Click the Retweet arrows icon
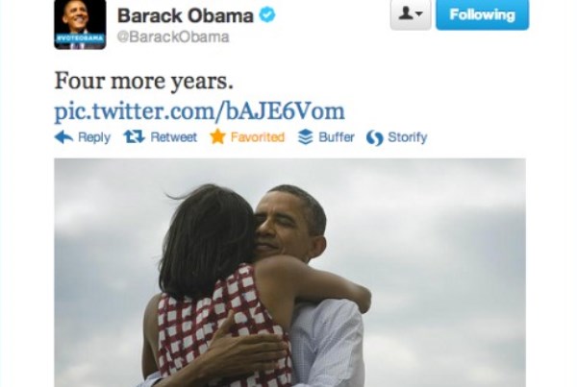The height and width of the screenshot is (387, 577). 135,136
